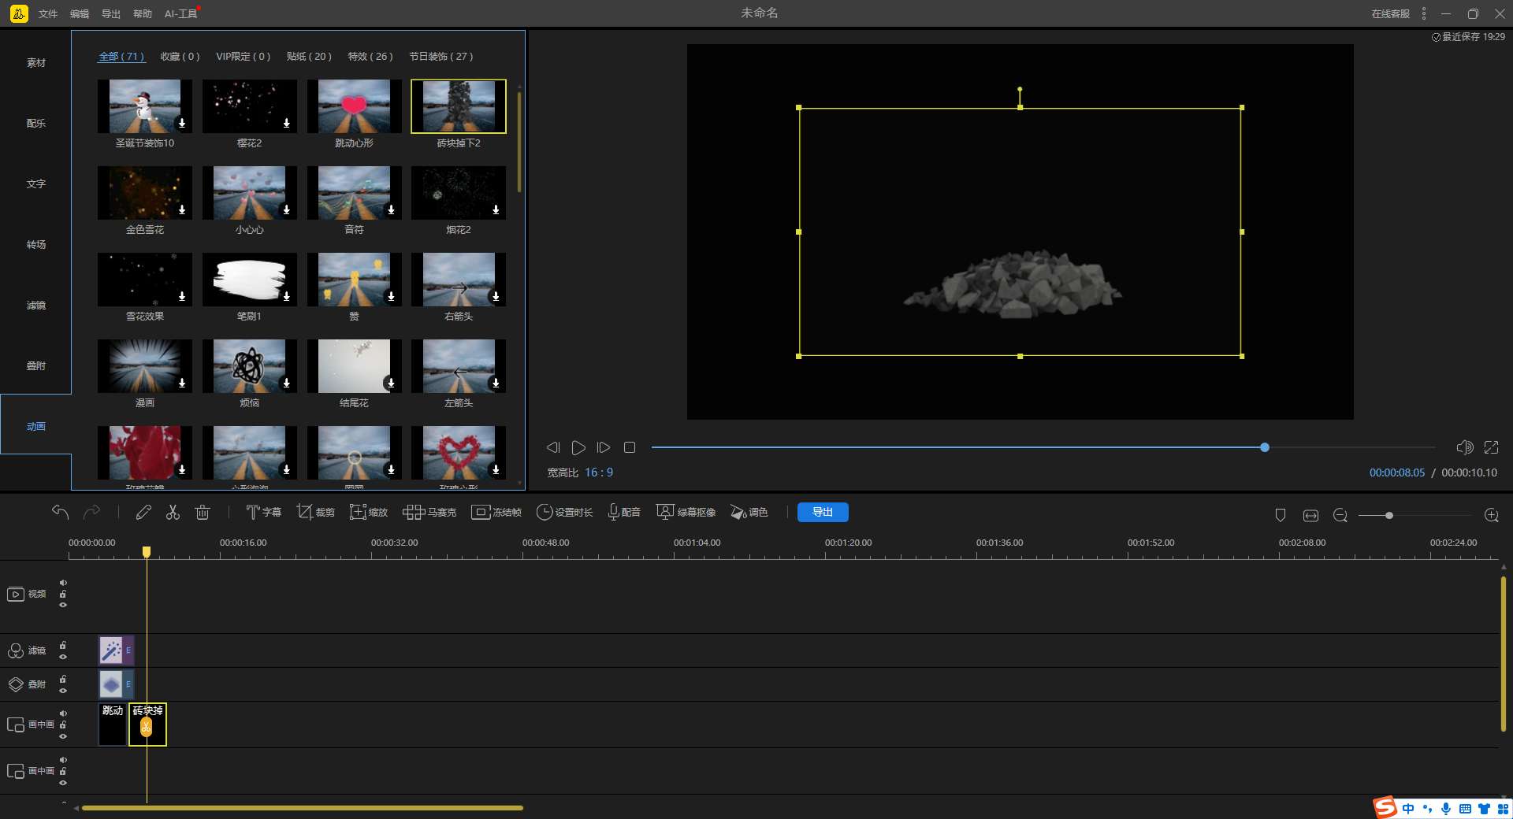Click the blue 导出 export button
The height and width of the screenshot is (819, 1513).
822,513
